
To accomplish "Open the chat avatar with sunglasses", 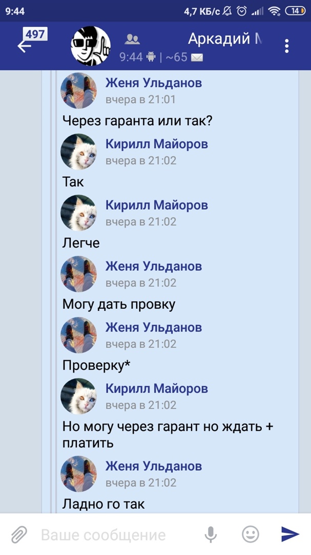I will [91, 46].
